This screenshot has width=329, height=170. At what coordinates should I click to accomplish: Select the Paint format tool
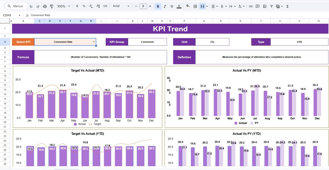coord(52,6)
